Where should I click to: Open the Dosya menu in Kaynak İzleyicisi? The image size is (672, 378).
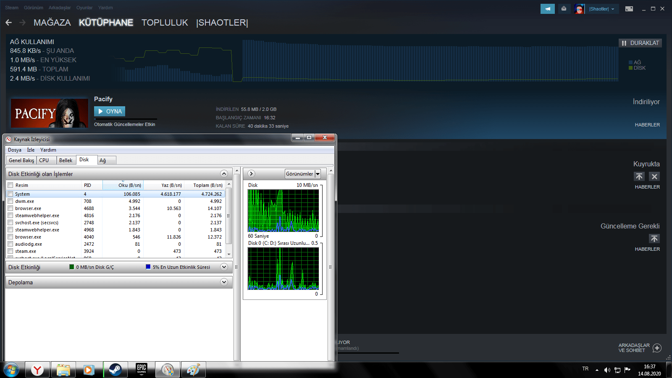pyautogui.click(x=15, y=150)
